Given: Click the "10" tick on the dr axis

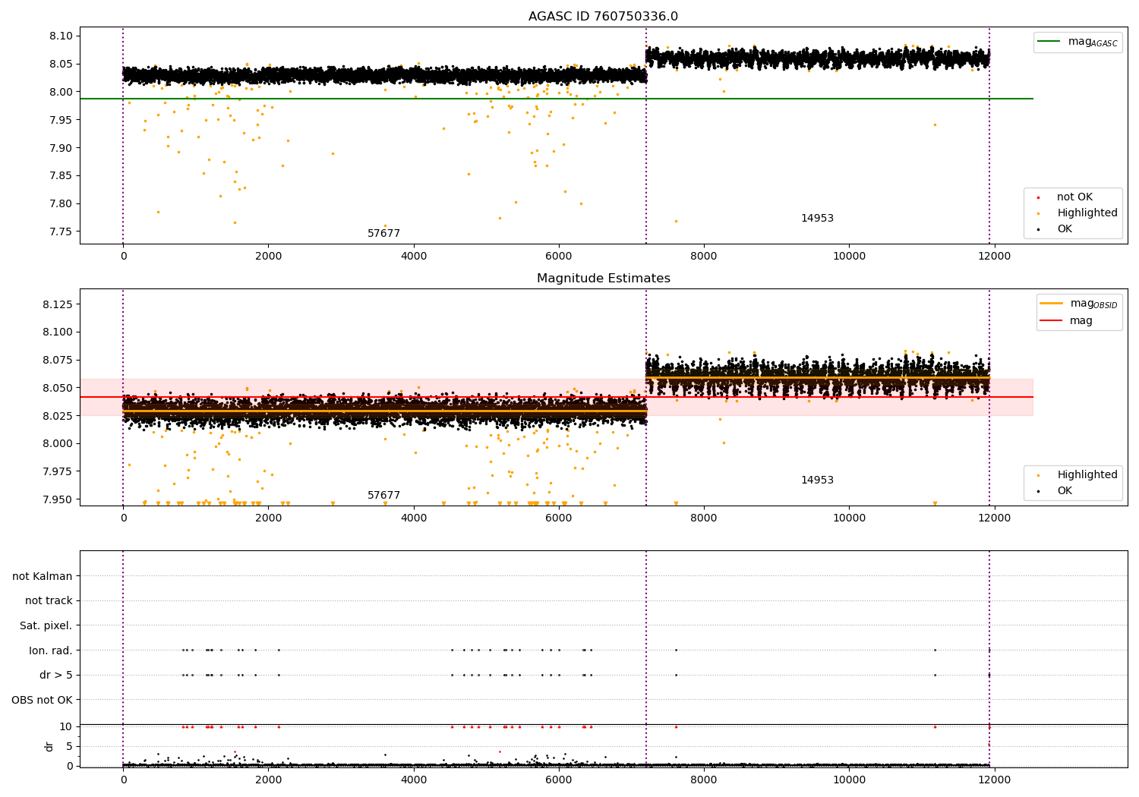Looking at the screenshot, I should (x=66, y=726).
